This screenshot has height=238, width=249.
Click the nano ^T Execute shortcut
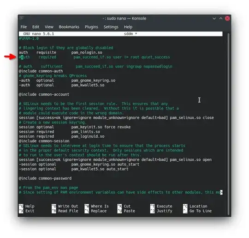point(161,206)
